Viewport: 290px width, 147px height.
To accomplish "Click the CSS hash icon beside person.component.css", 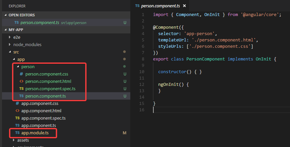I will 21,74.
